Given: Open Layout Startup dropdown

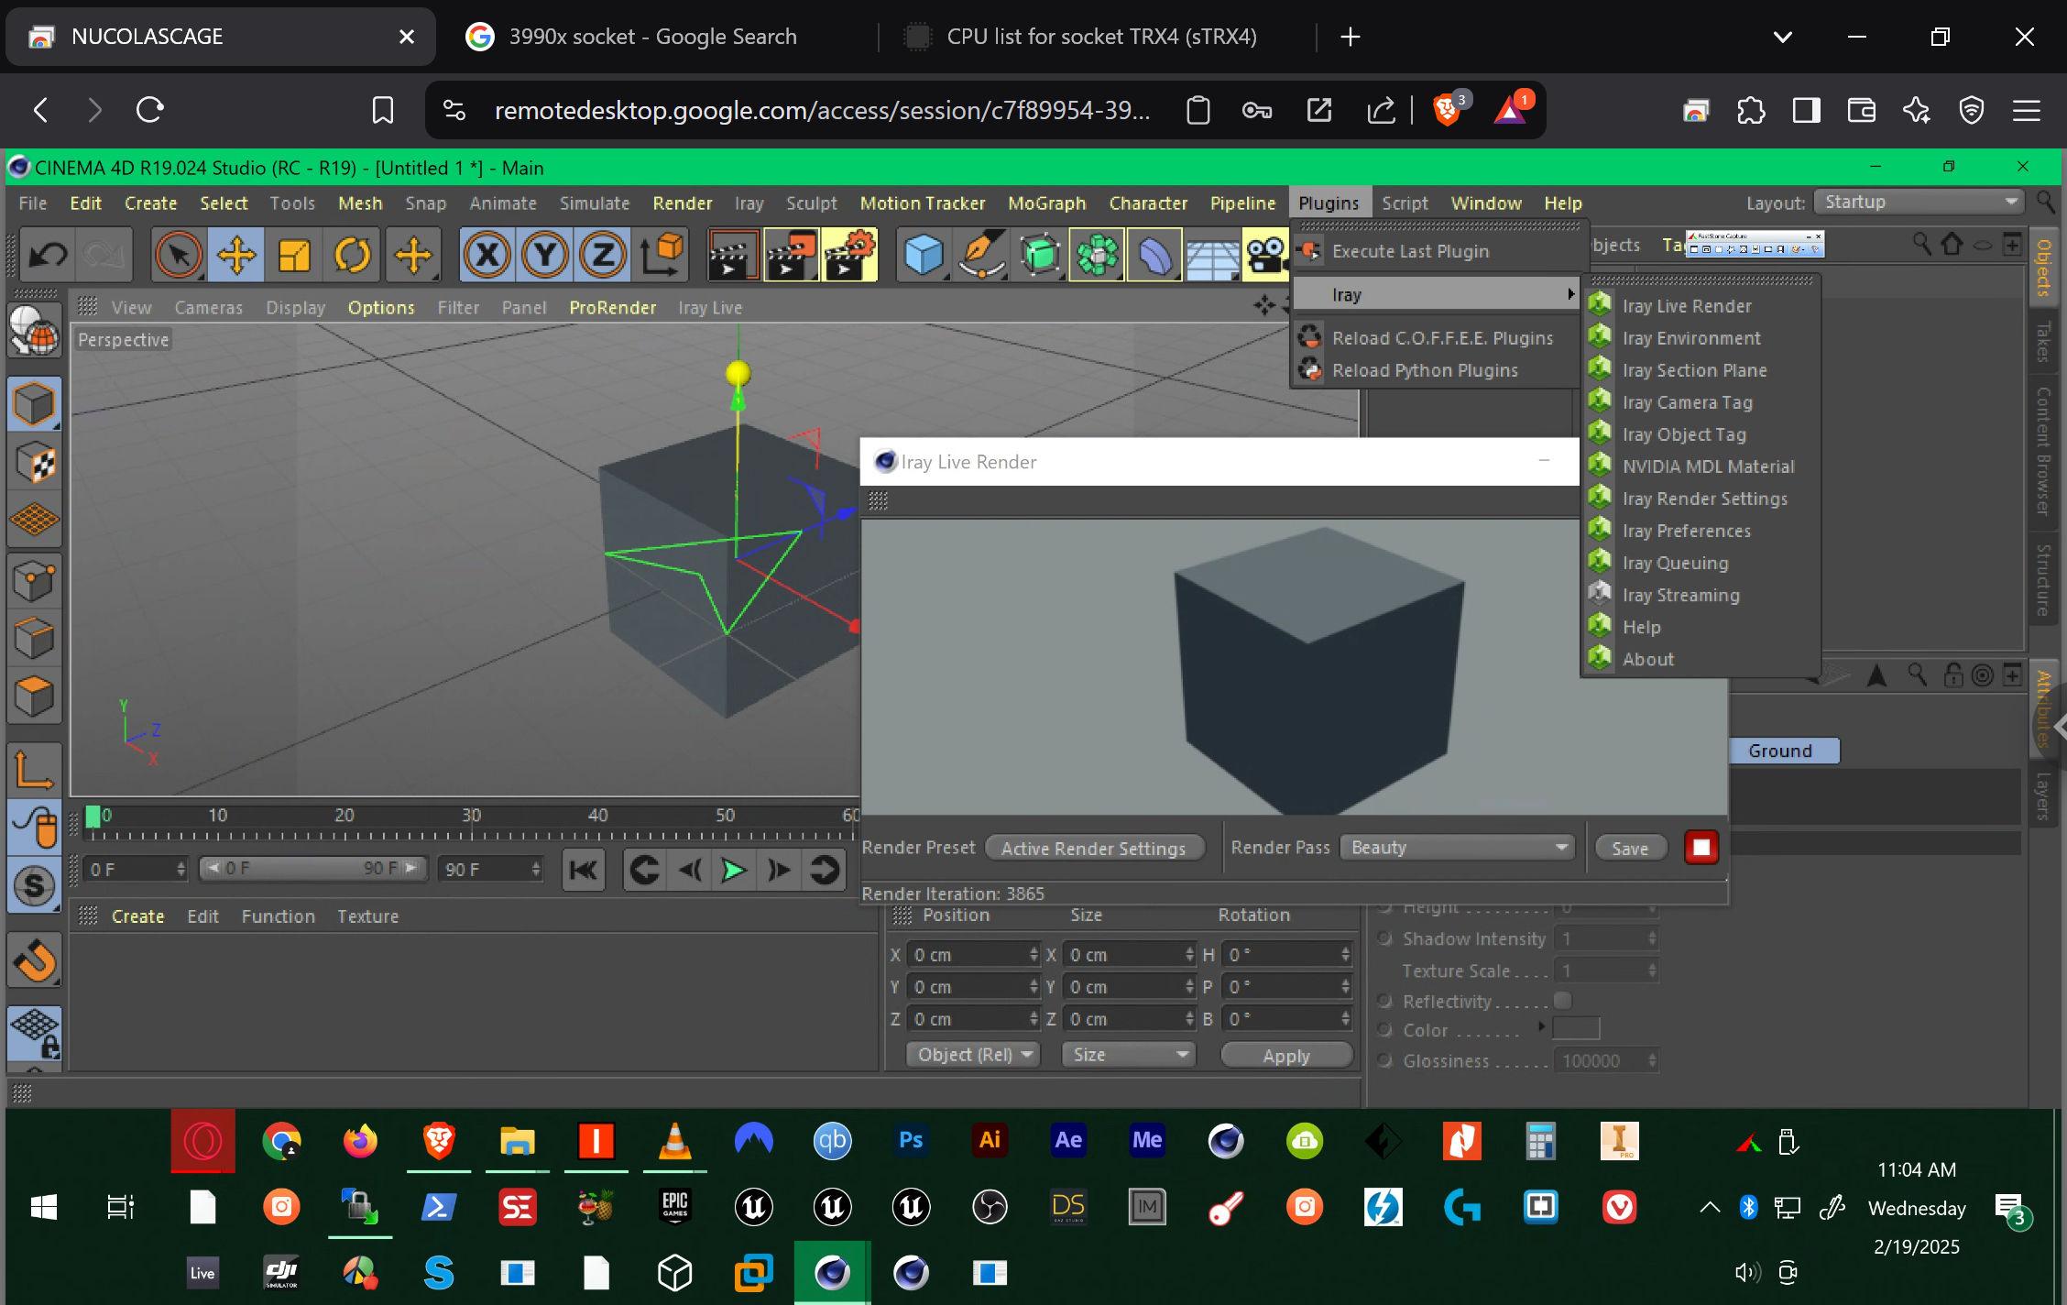Looking at the screenshot, I should [1919, 202].
